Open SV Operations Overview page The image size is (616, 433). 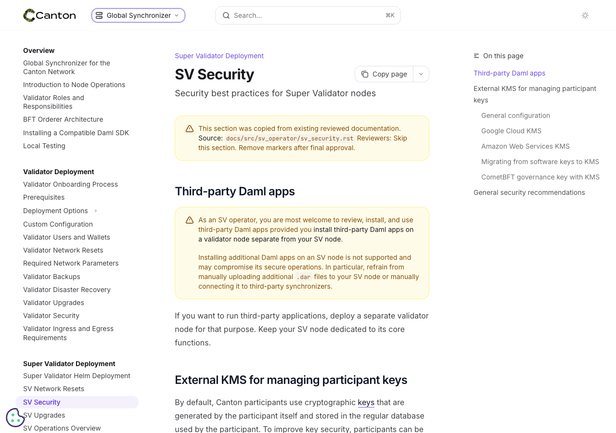(x=62, y=428)
